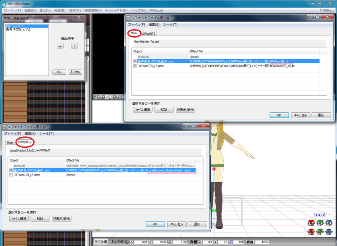Click 非表示/表示 in the upper effect window
Screen dimensions: 337x246
[185, 110]
